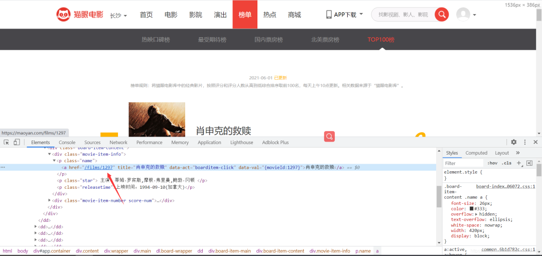
Task: Activate the inspect element picker tool
Action: [7, 143]
